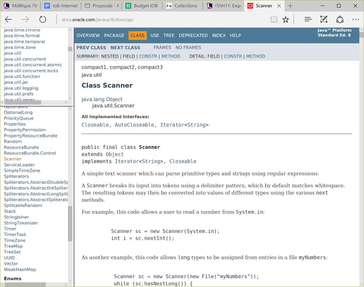Open Reading view book icon

(274, 20)
